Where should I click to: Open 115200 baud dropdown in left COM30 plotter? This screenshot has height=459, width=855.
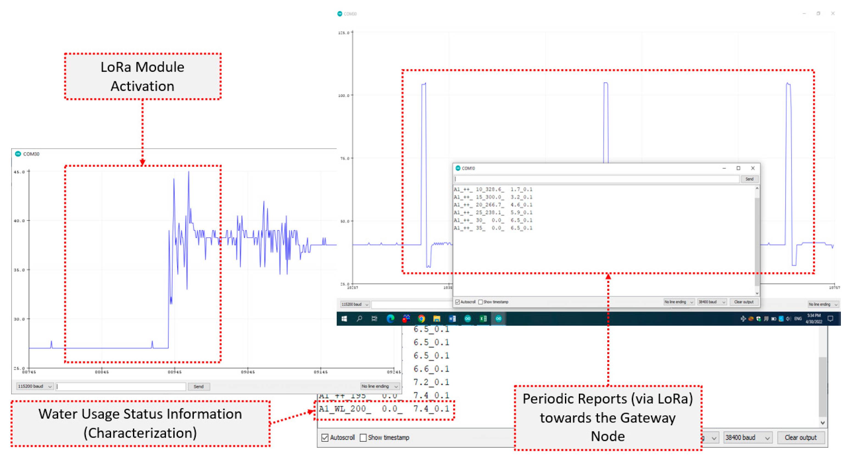pos(35,386)
